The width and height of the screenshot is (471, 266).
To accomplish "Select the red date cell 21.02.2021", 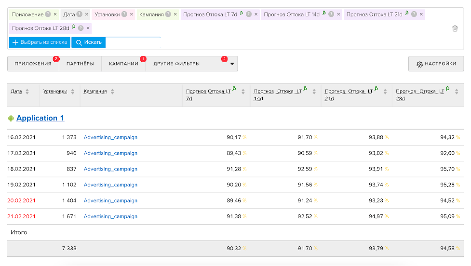I will click(21, 216).
